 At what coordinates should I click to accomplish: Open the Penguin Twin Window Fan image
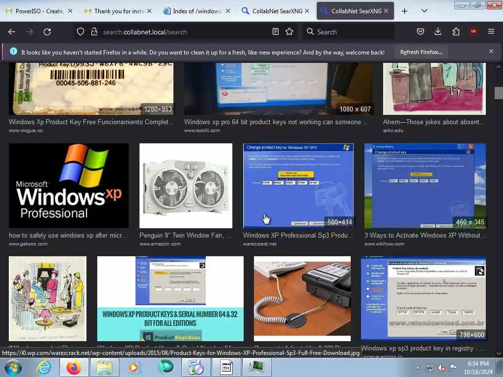(186, 186)
